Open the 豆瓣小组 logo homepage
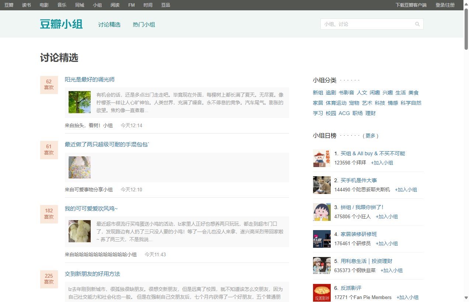 [x=61, y=24]
